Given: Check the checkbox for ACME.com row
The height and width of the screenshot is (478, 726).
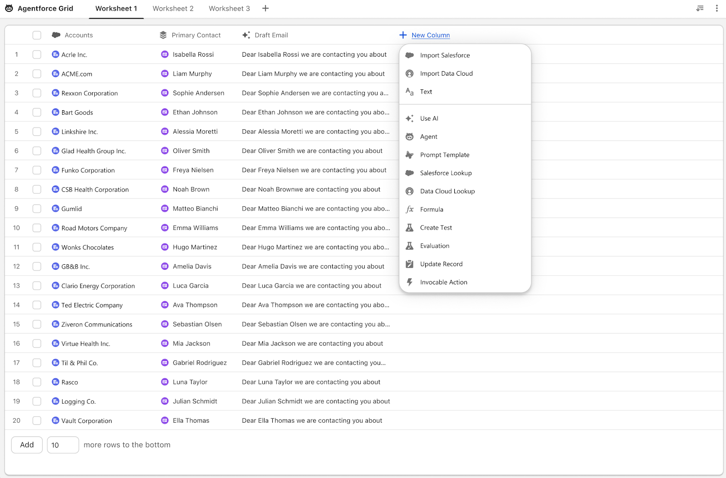Looking at the screenshot, I should pos(37,74).
